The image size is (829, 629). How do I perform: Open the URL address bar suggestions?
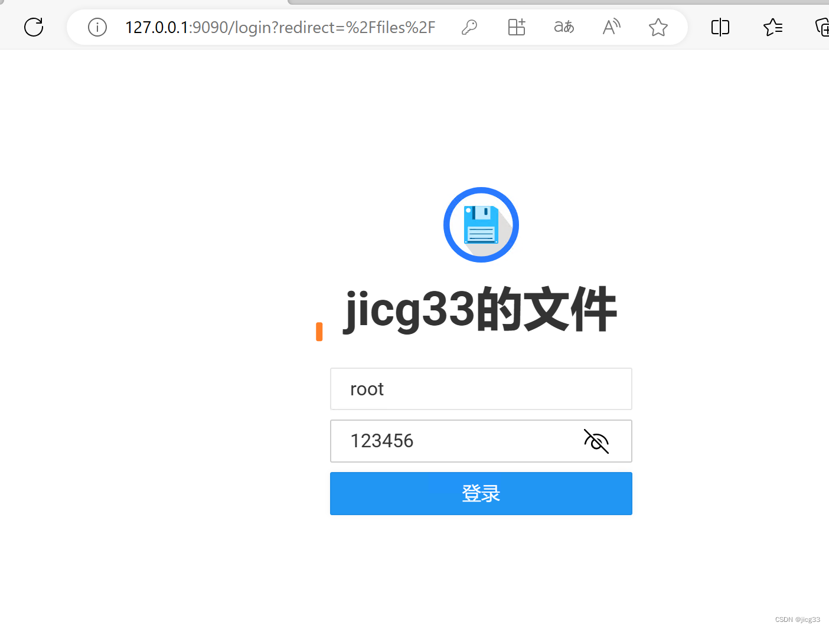tap(278, 27)
